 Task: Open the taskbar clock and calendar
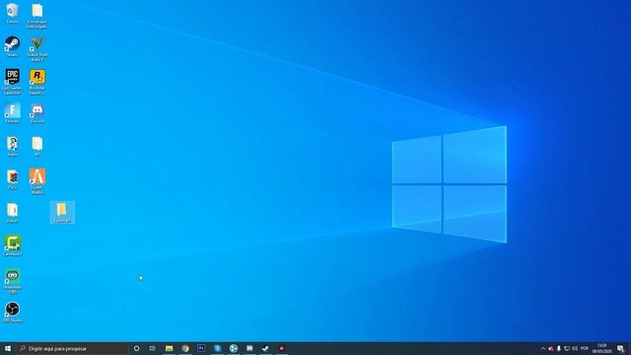[x=602, y=348]
